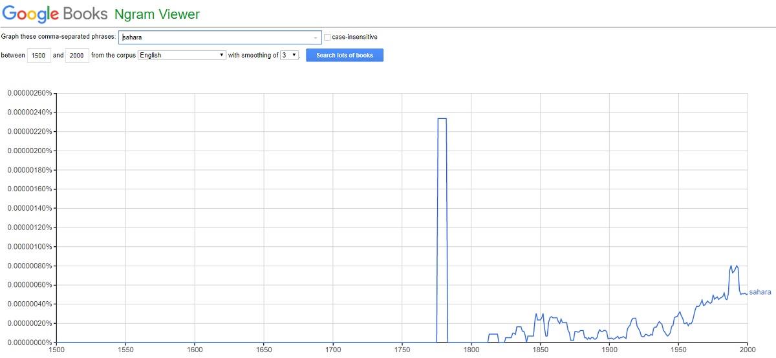Open the smoothing value dropdown
This screenshot has height=358, width=776.
tap(289, 56)
